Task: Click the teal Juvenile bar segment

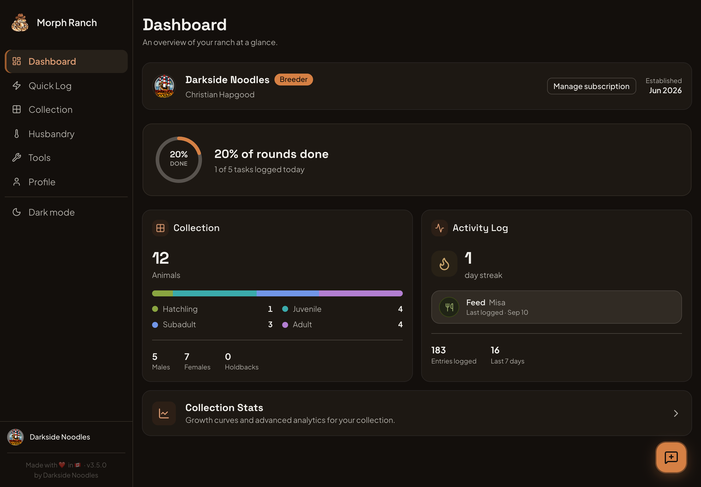Action: coord(215,293)
